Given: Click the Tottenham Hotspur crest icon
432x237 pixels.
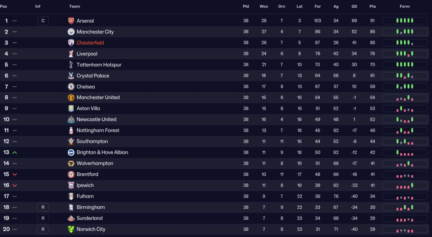Looking at the screenshot, I should pyautogui.click(x=71, y=65).
